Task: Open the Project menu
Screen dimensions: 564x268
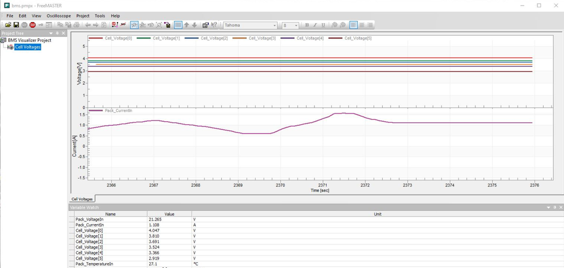Action: coord(83,16)
